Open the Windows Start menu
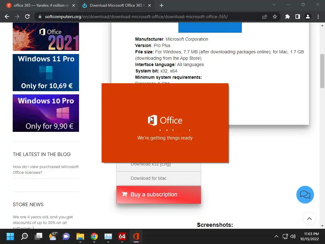 (10, 236)
